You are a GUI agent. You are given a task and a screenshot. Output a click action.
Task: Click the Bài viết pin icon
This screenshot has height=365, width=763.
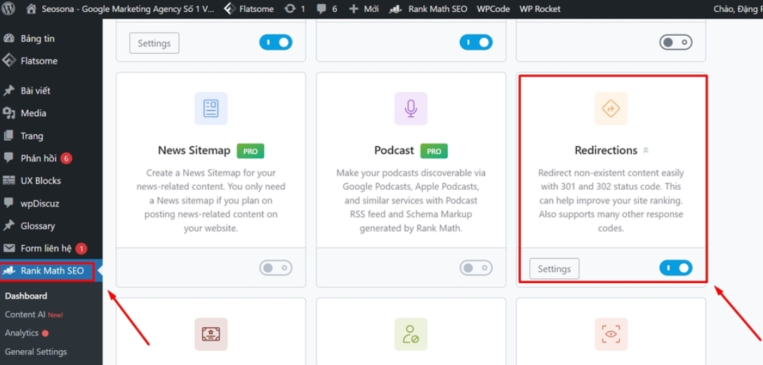pos(8,91)
